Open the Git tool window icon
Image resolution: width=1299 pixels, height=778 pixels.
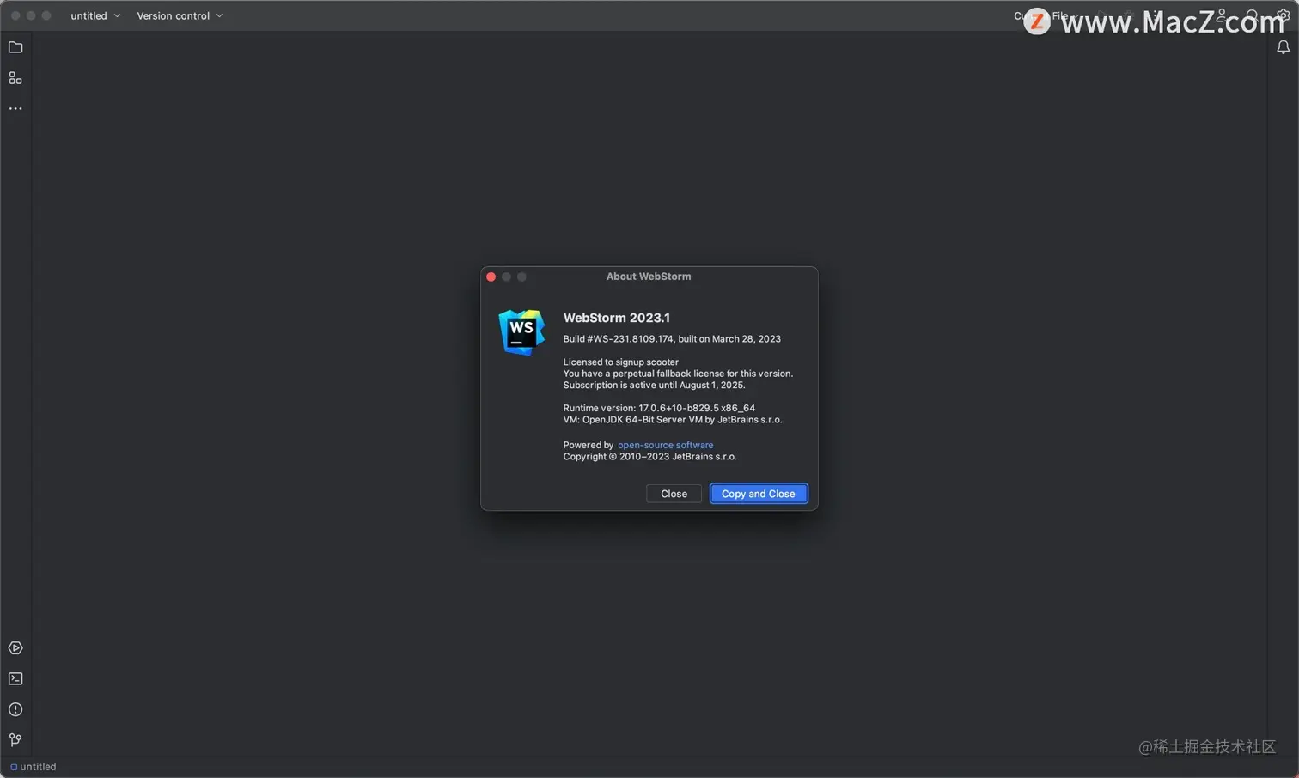(15, 739)
